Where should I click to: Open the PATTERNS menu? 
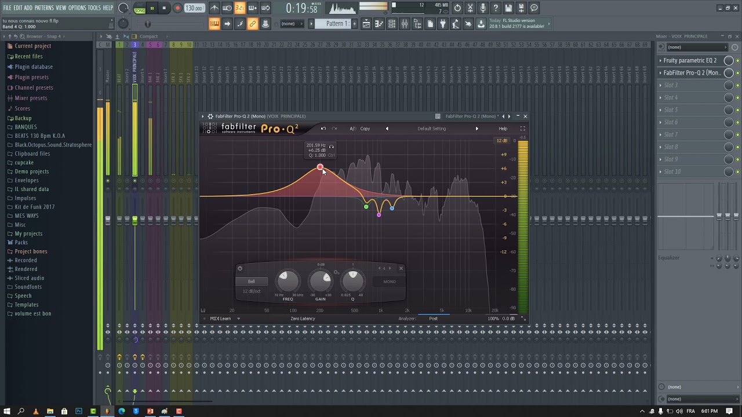[44, 8]
